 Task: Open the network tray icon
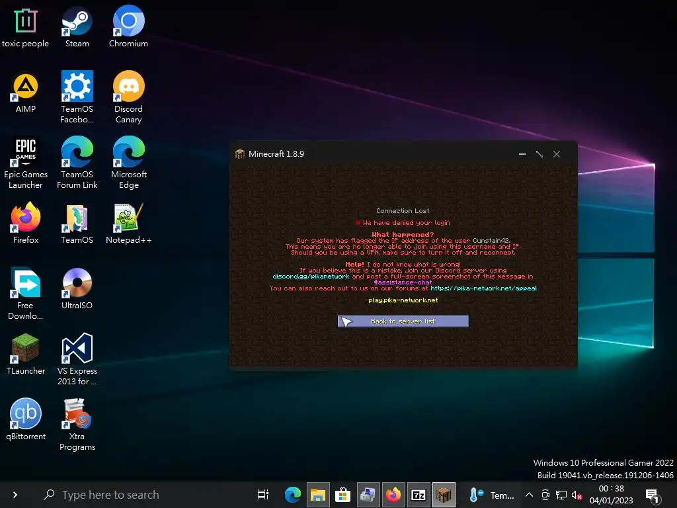tap(561, 495)
